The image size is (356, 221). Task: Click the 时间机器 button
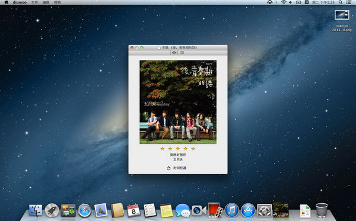click(x=177, y=168)
